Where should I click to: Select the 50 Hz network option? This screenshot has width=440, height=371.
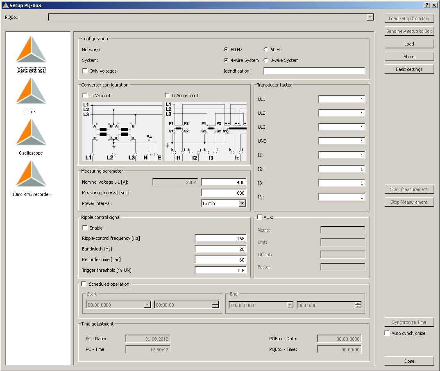226,50
